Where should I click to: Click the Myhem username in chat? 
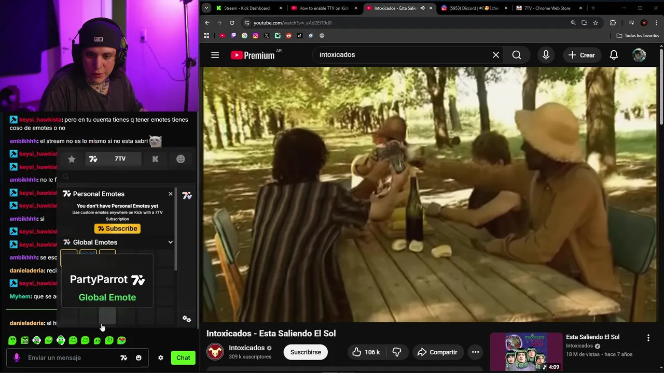[20, 296]
